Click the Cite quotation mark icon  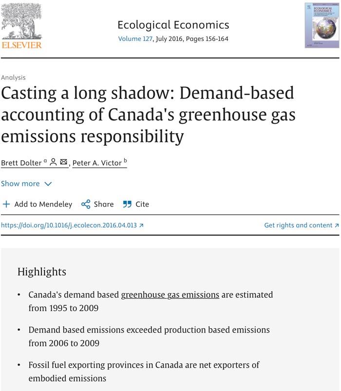click(x=127, y=204)
